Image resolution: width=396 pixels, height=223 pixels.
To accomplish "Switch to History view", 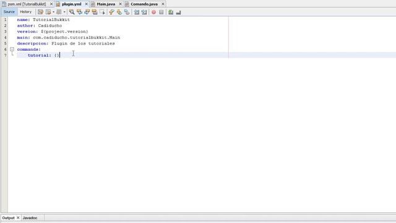I will point(26,12).
